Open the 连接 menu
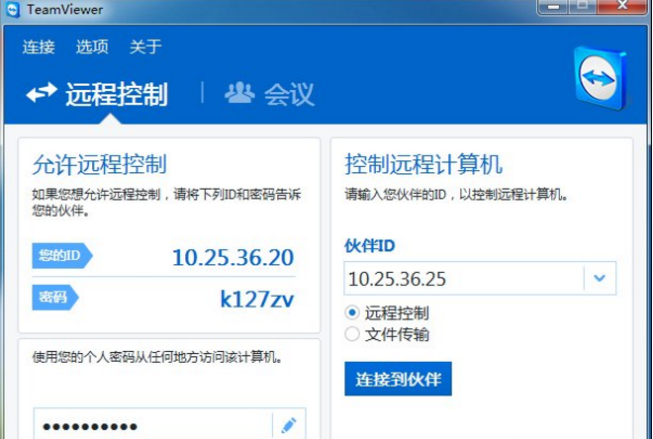The height and width of the screenshot is (439, 653). point(39,46)
